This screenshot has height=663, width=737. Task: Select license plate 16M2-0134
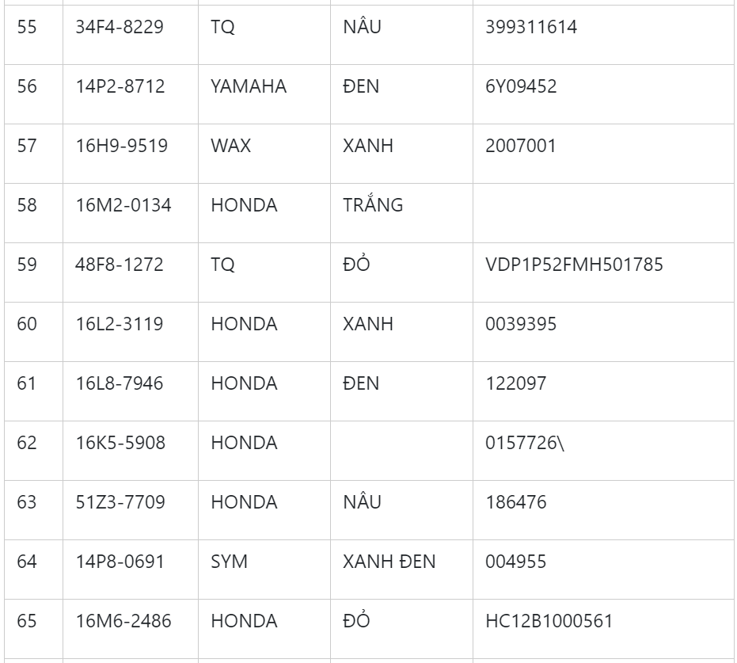click(123, 205)
